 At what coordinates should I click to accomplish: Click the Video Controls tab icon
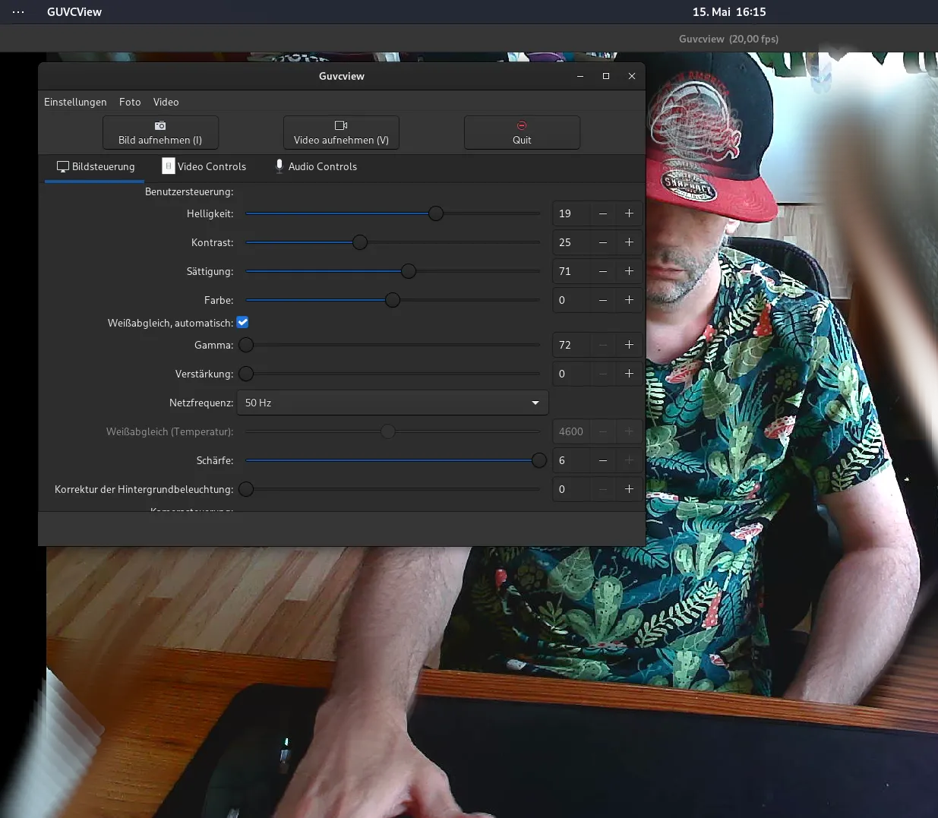point(169,166)
